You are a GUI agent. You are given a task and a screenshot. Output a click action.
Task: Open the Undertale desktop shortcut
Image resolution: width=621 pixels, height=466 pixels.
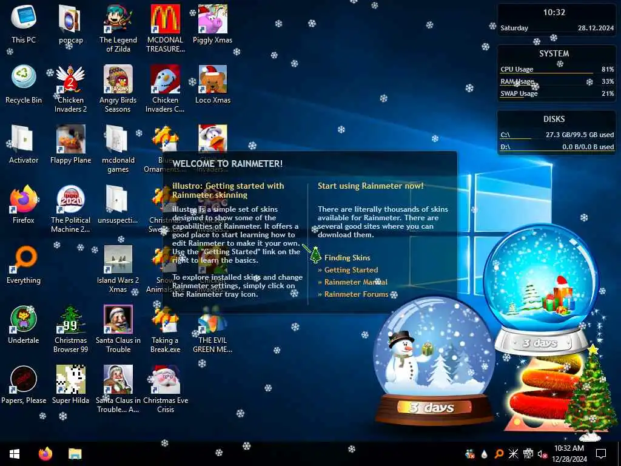pyautogui.click(x=24, y=325)
